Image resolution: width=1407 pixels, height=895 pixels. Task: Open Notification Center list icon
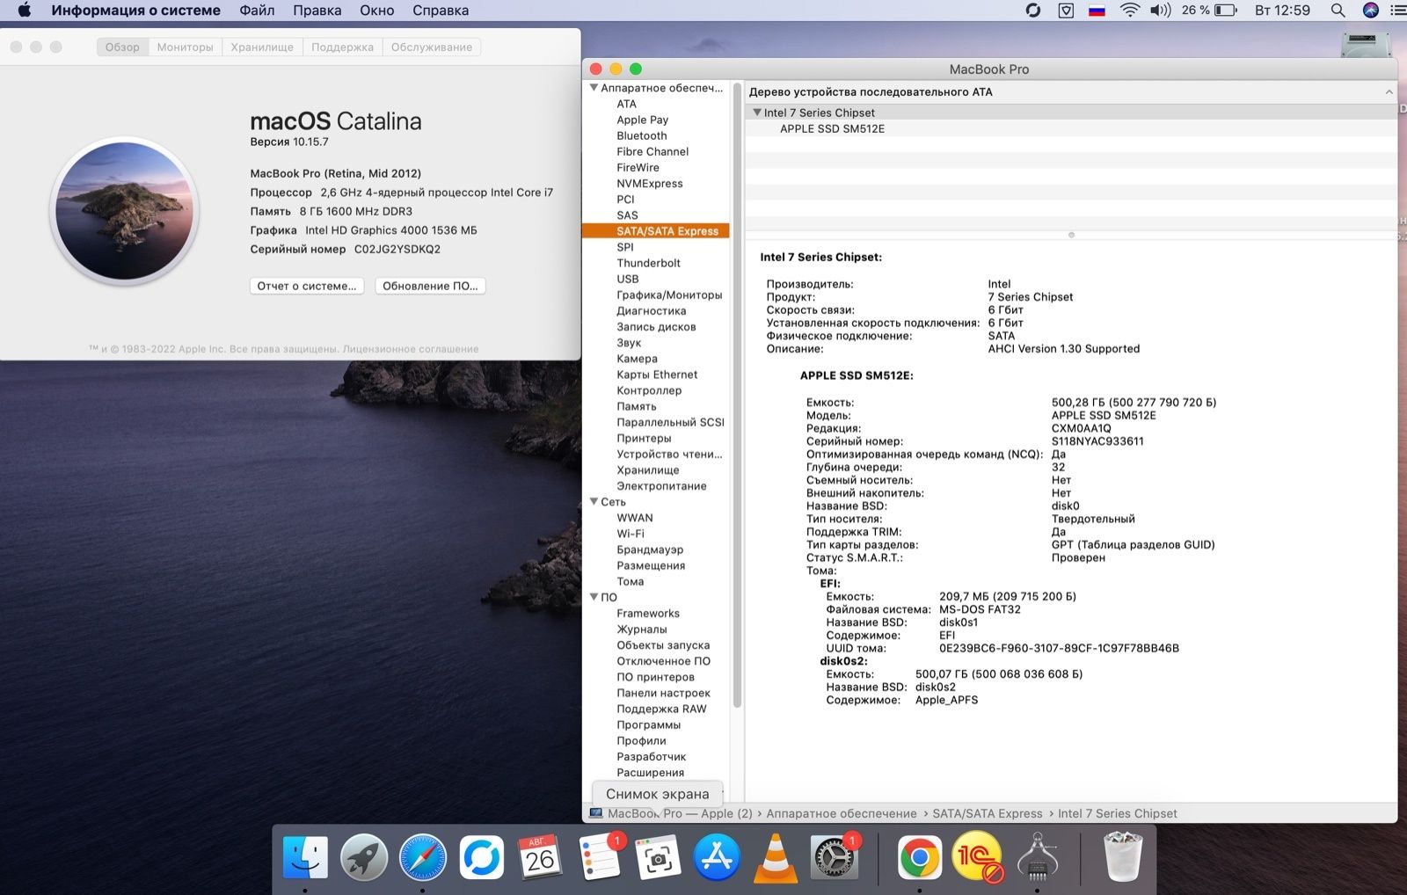coord(1398,11)
